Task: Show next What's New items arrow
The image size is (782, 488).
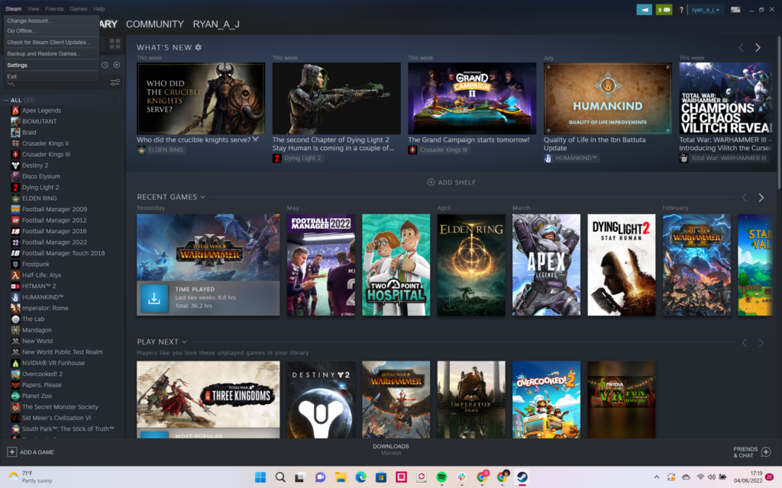Action: coord(758,47)
